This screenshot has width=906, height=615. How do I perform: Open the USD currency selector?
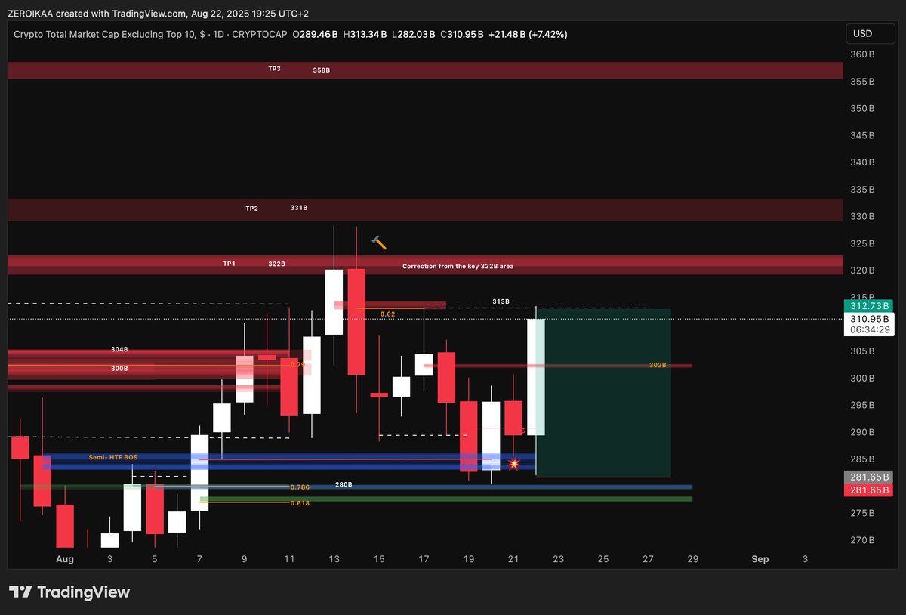869,33
